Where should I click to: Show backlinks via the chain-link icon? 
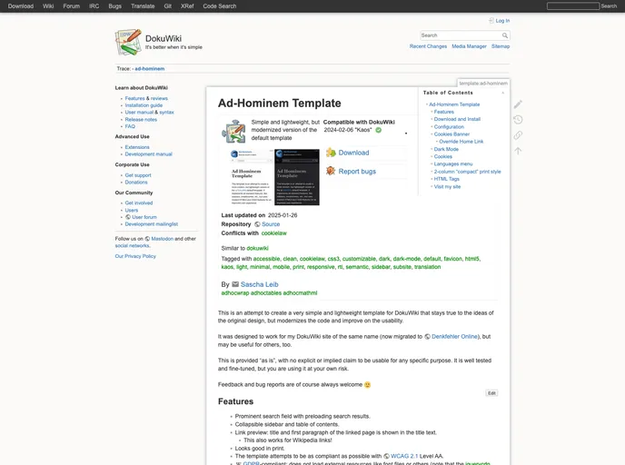tap(518, 135)
